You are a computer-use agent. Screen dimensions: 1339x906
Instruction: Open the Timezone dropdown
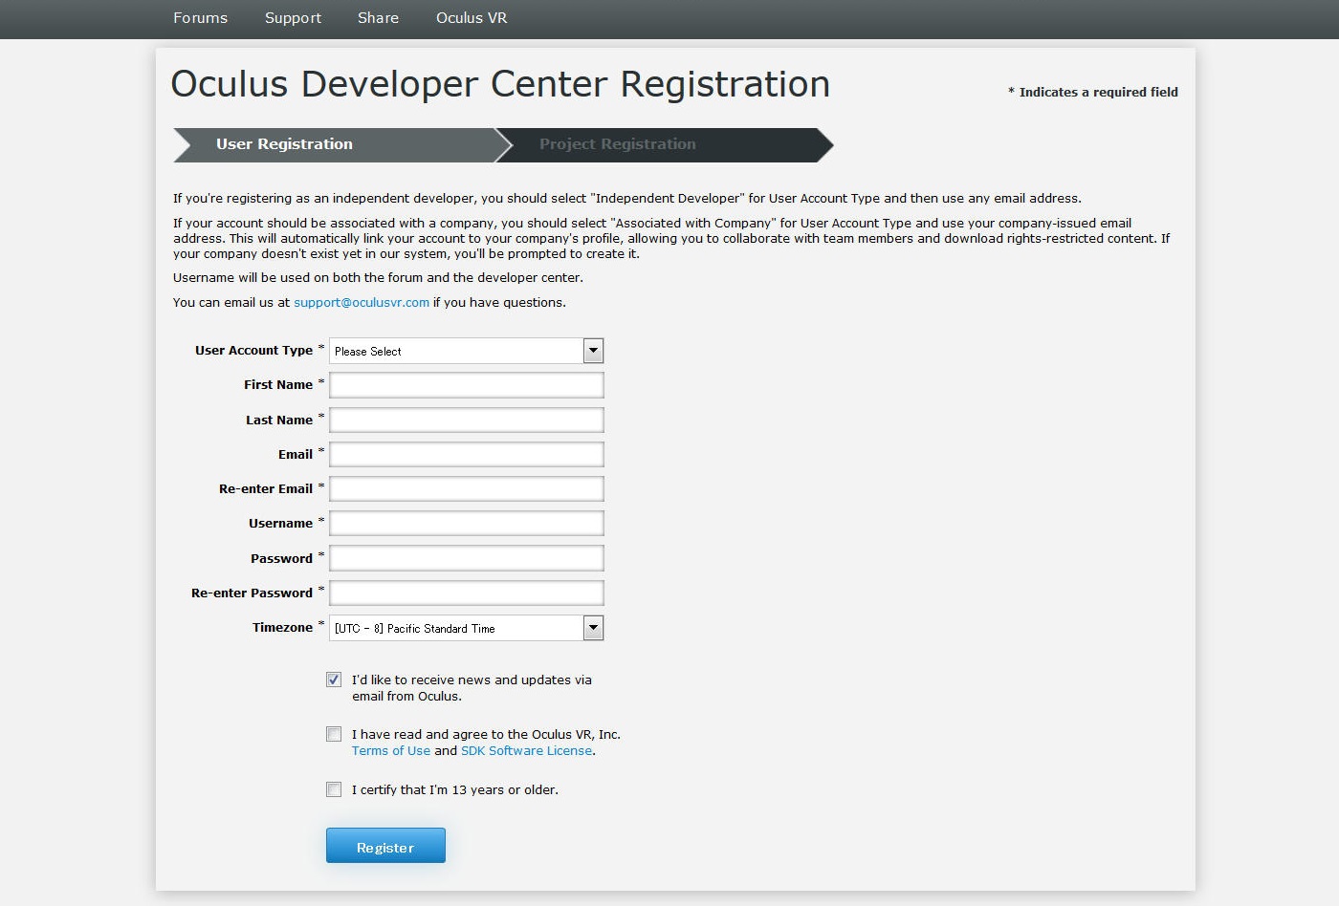coord(466,628)
